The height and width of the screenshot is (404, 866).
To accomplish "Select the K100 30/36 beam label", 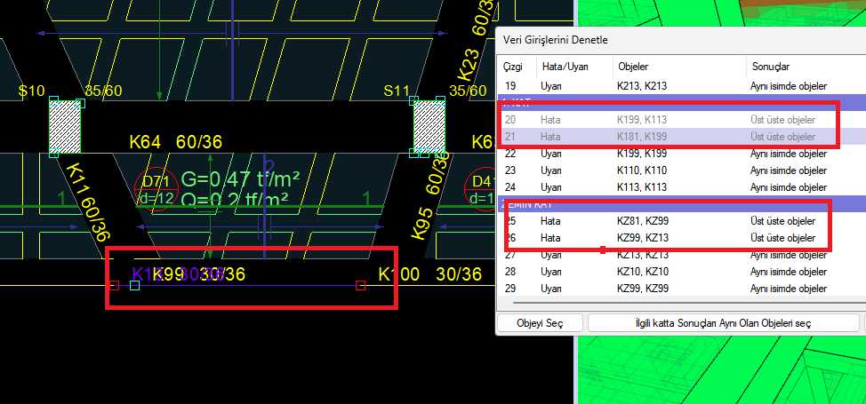I will click(433, 274).
